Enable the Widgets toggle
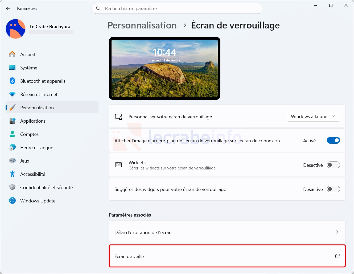Image resolution: width=354 pixels, height=274 pixels. click(x=333, y=165)
